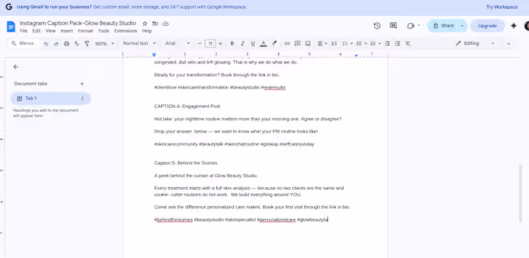This screenshot has width=529, height=258.
Task: Open the Google Docs home icon
Action: [11, 26]
